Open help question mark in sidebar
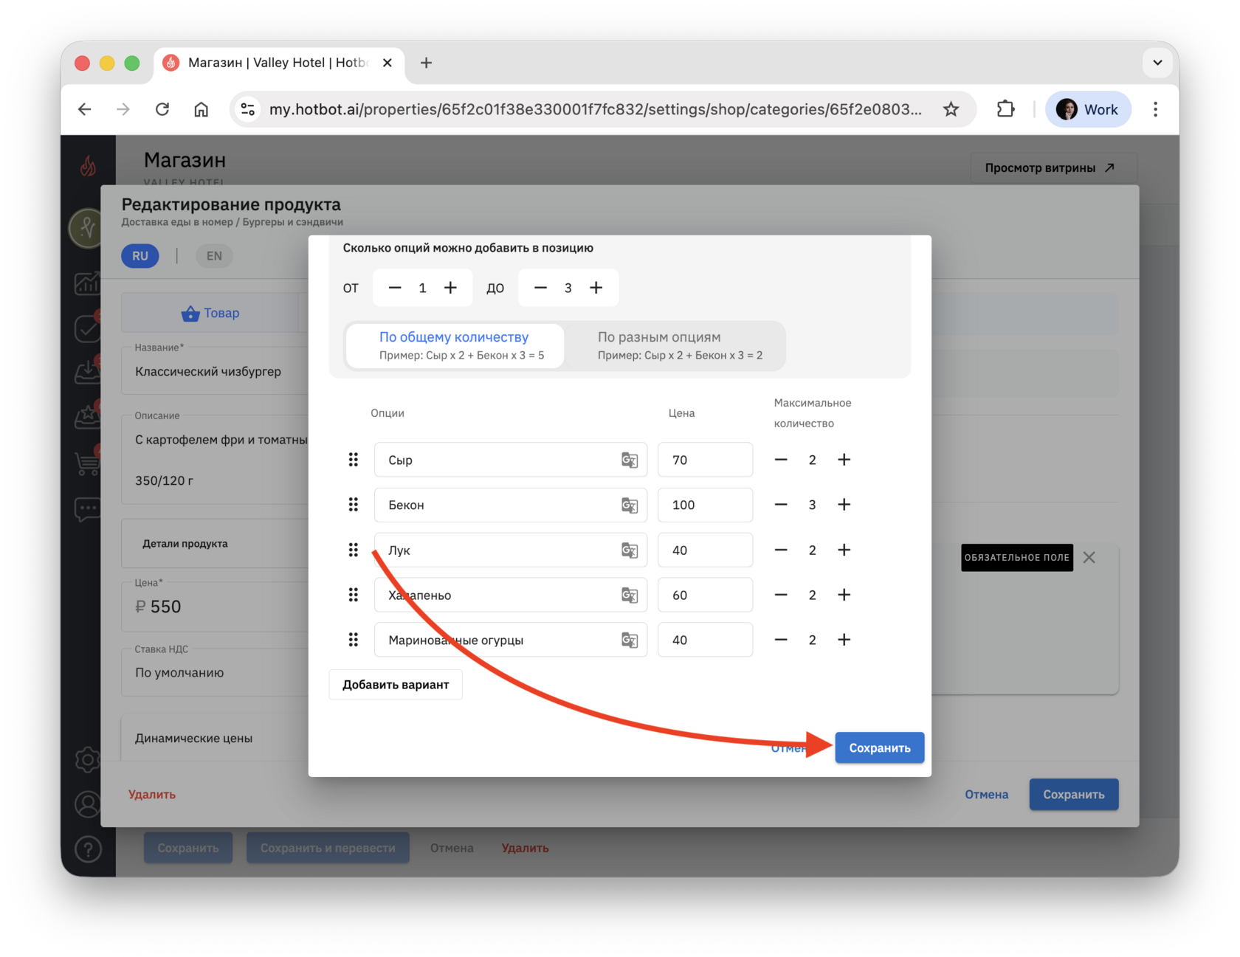 tap(88, 849)
